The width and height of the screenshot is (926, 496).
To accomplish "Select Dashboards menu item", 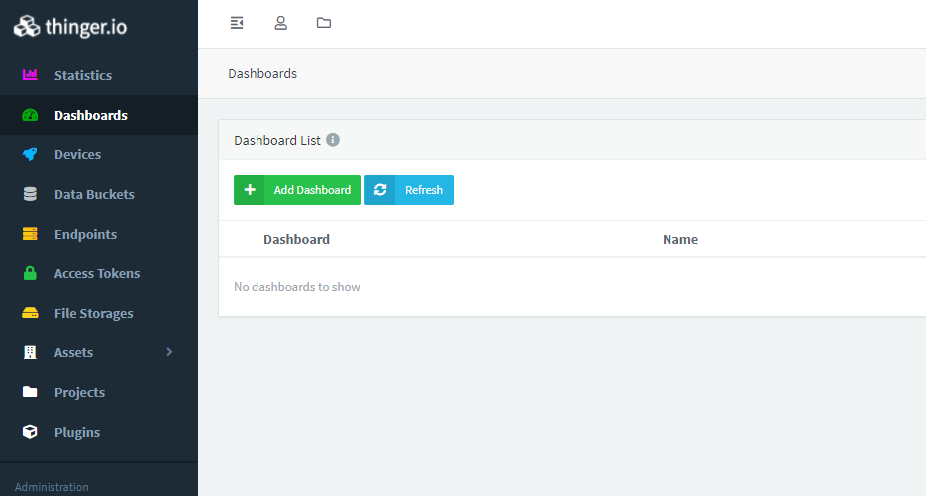I will [91, 115].
